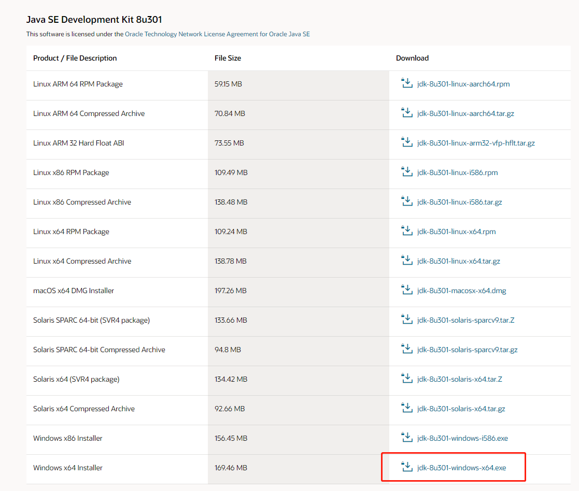Select Product / File Description column header
Image resolution: width=579 pixels, height=491 pixels.
(x=75, y=59)
